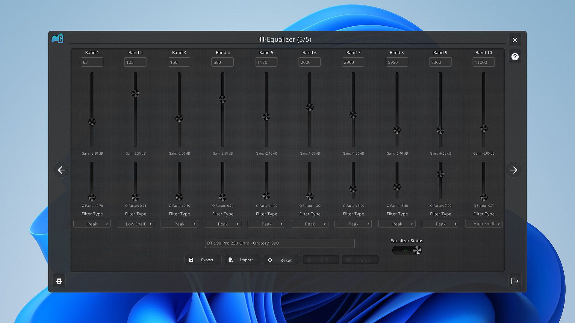This screenshot has height=323, width=575.
Task: Click the Band 9 Q Factor slider knob
Action: pos(440,174)
